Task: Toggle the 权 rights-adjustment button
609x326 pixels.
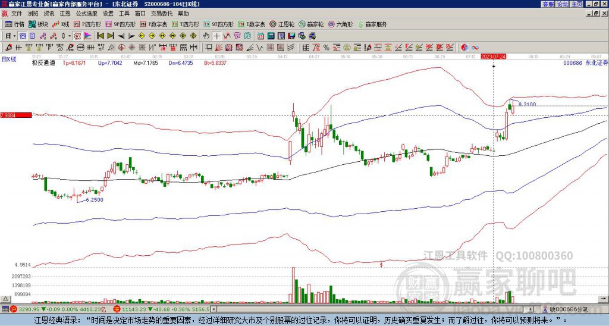Action: click(x=77, y=36)
